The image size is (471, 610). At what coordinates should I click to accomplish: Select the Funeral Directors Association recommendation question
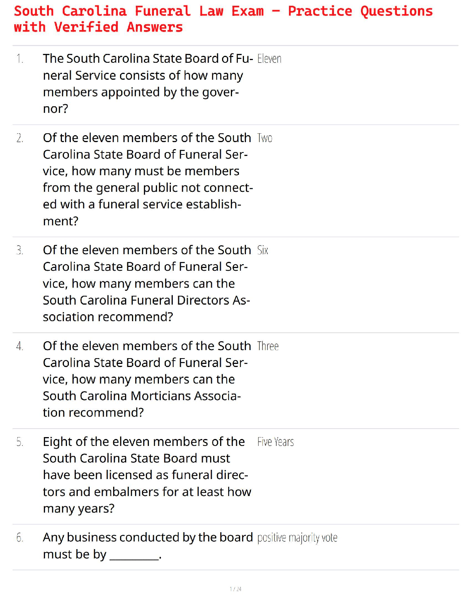coord(146,283)
